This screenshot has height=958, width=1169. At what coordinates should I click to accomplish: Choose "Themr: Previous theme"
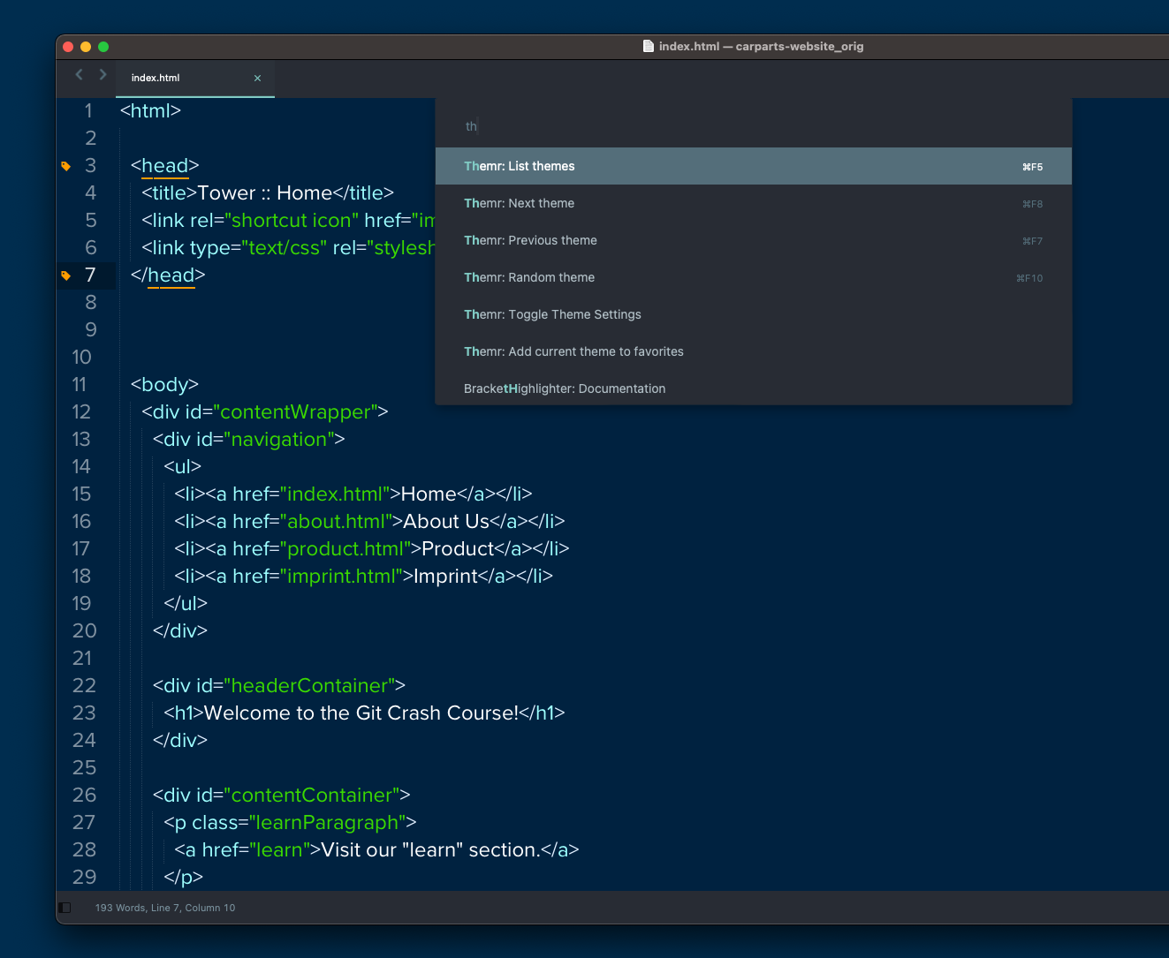coord(753,240)
